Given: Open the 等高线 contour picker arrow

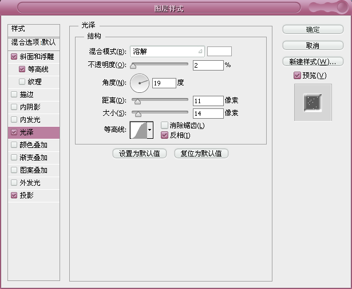Looking at the screenshot, I should click(x=150, y=130).
